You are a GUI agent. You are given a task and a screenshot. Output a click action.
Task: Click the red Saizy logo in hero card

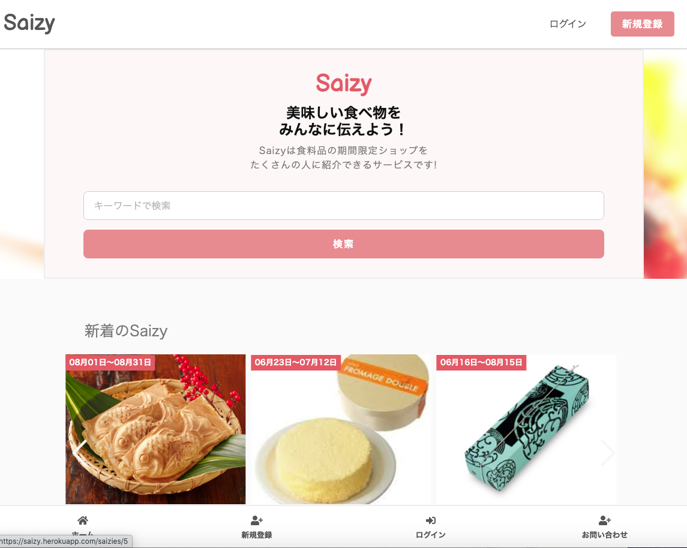tap(344, 83)
